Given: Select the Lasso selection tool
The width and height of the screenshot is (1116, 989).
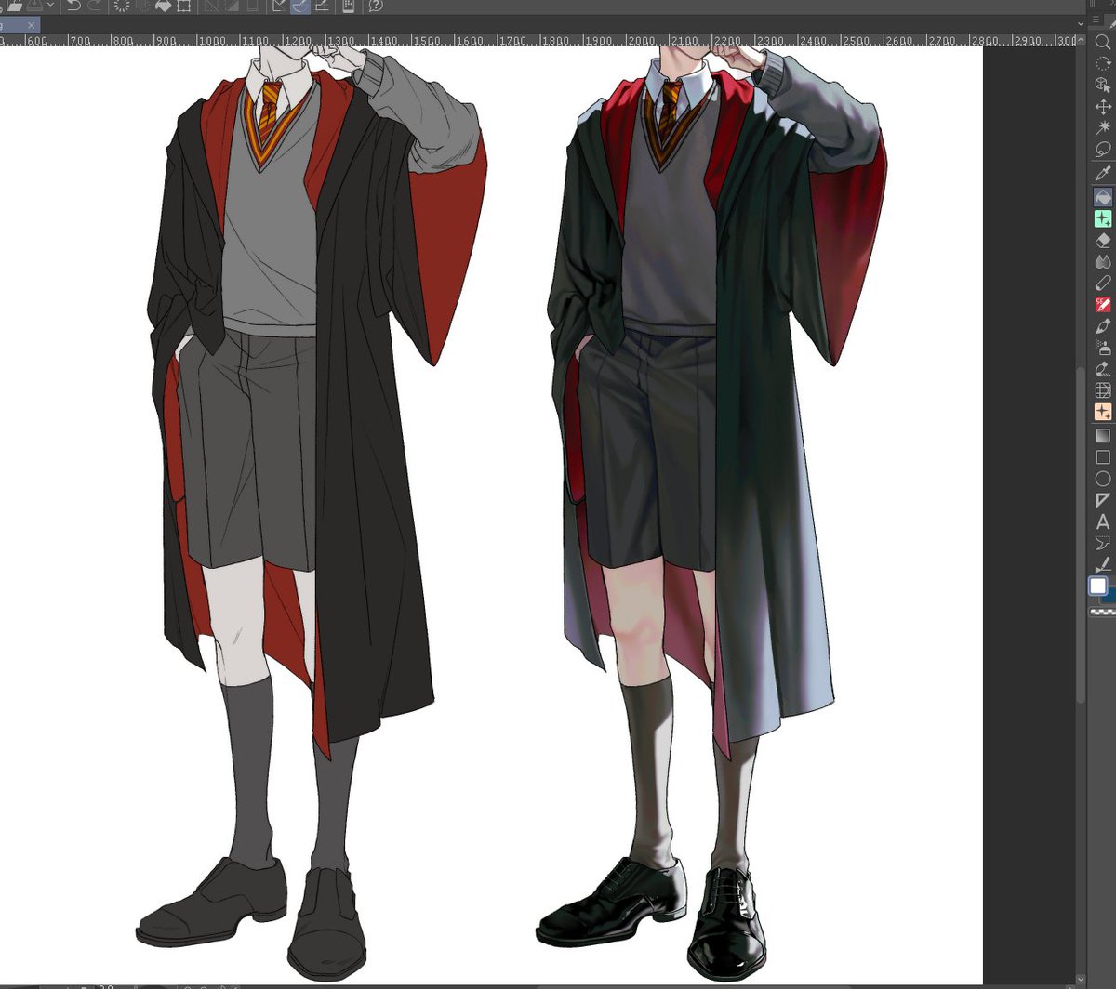Looking at the screenshot, I should click(x=1103, y=150).
